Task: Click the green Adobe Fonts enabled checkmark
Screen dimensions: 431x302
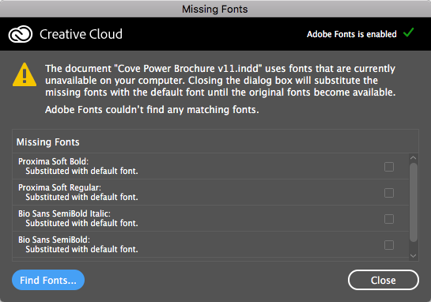Action: (x=408, y=32)
